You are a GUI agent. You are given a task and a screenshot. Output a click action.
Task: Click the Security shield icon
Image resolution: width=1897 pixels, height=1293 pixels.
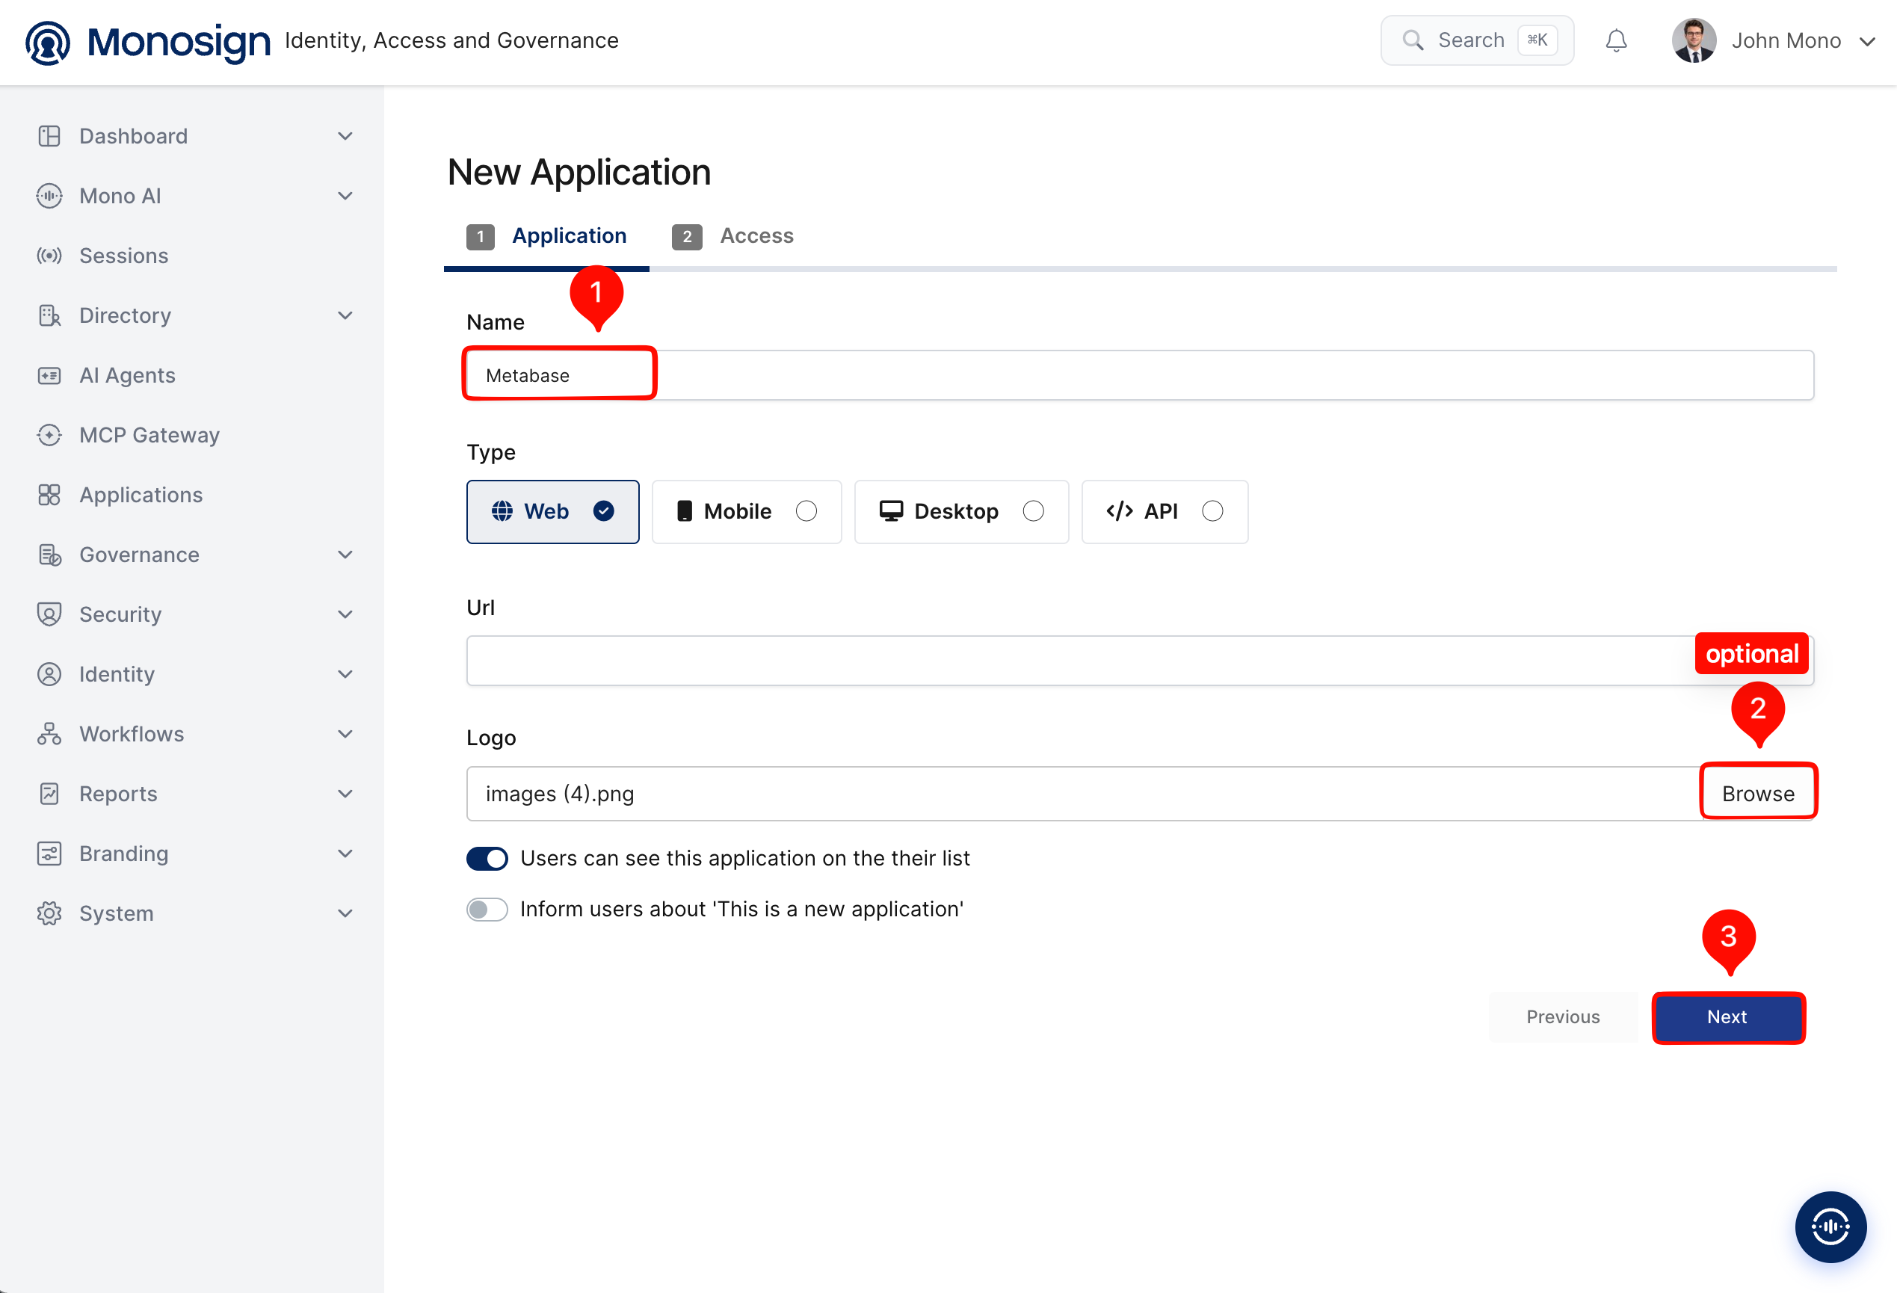click(49, 614)
